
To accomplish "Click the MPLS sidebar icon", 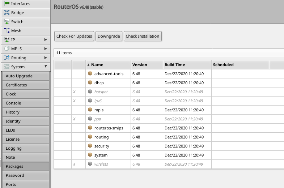I will (x=7, y=48).
